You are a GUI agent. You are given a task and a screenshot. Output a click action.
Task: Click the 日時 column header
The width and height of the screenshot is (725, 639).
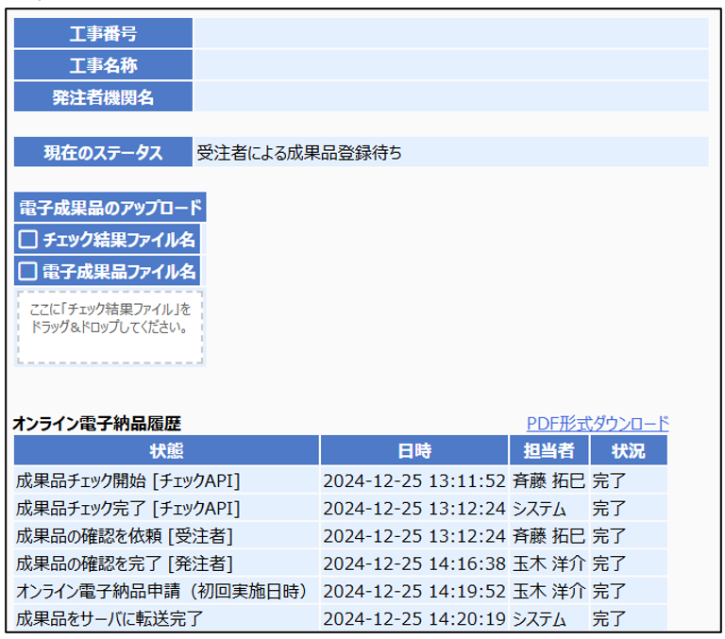[414, 450]
